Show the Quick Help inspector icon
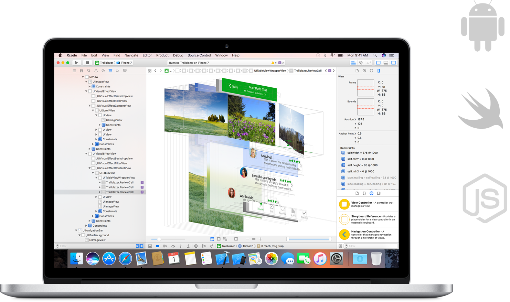510x302 pixels. [x=364, y=71]
